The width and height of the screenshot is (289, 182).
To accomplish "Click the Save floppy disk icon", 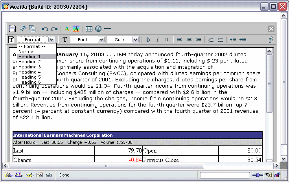I will (x=12, y=29).
